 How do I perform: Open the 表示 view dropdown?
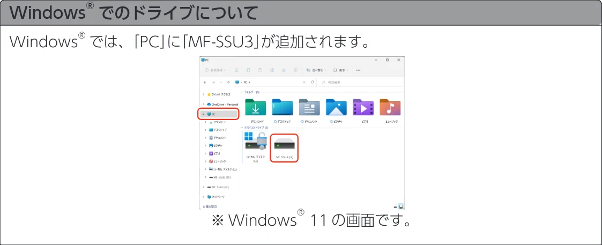click(x=341, y=70)
